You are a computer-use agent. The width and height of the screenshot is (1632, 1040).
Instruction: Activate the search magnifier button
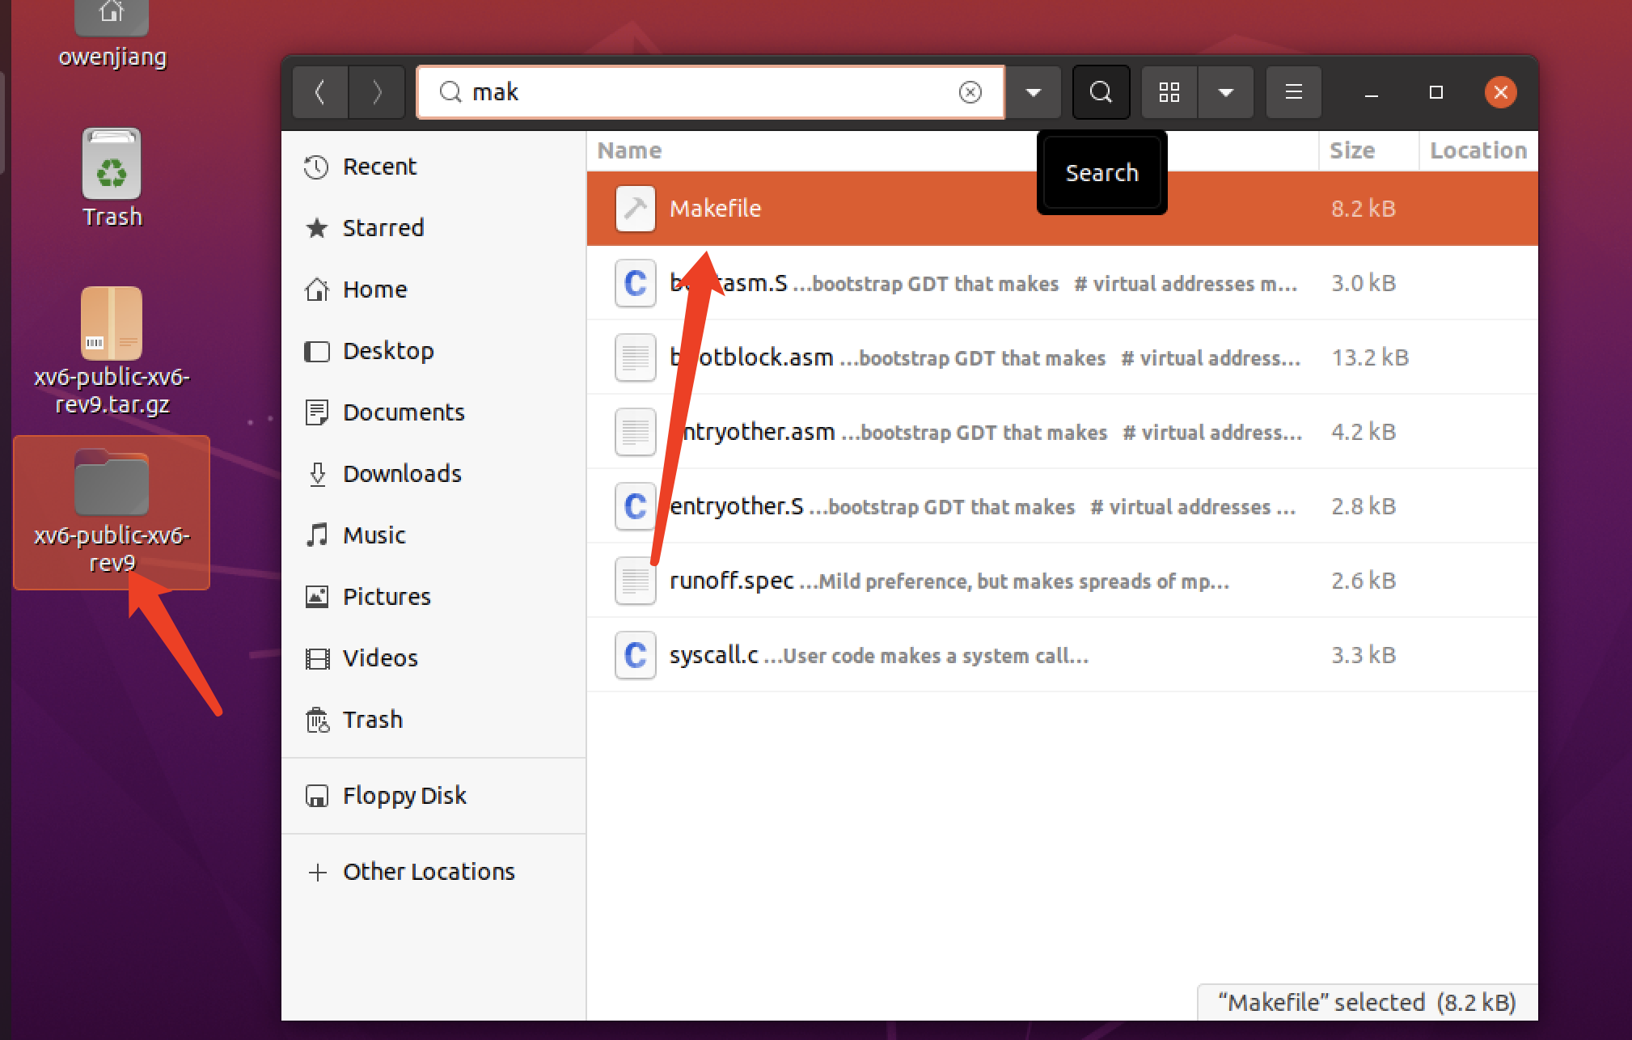[1101, 91]
